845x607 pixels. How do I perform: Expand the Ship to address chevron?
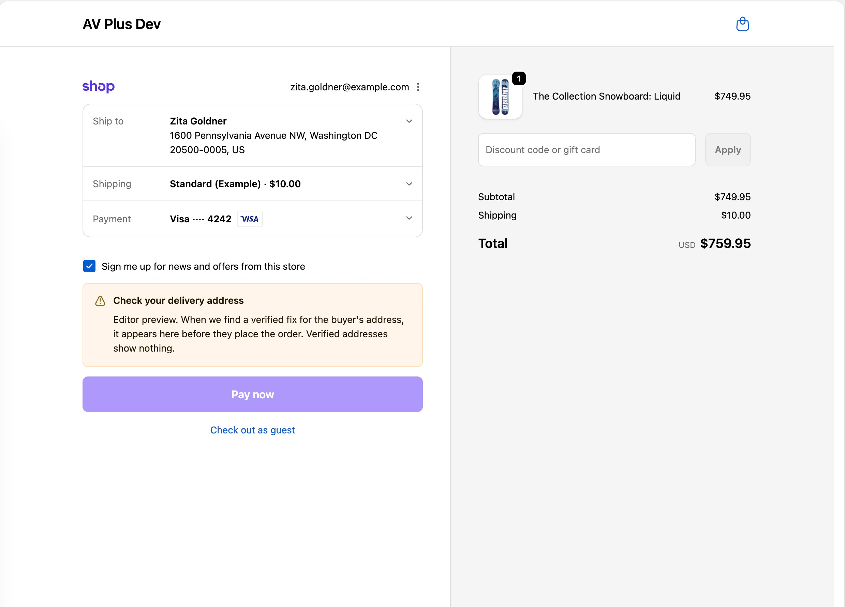(x=409, y=121)
